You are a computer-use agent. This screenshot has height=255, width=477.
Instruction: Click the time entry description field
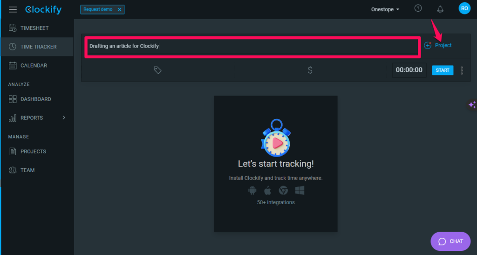[x=252, y=46]
